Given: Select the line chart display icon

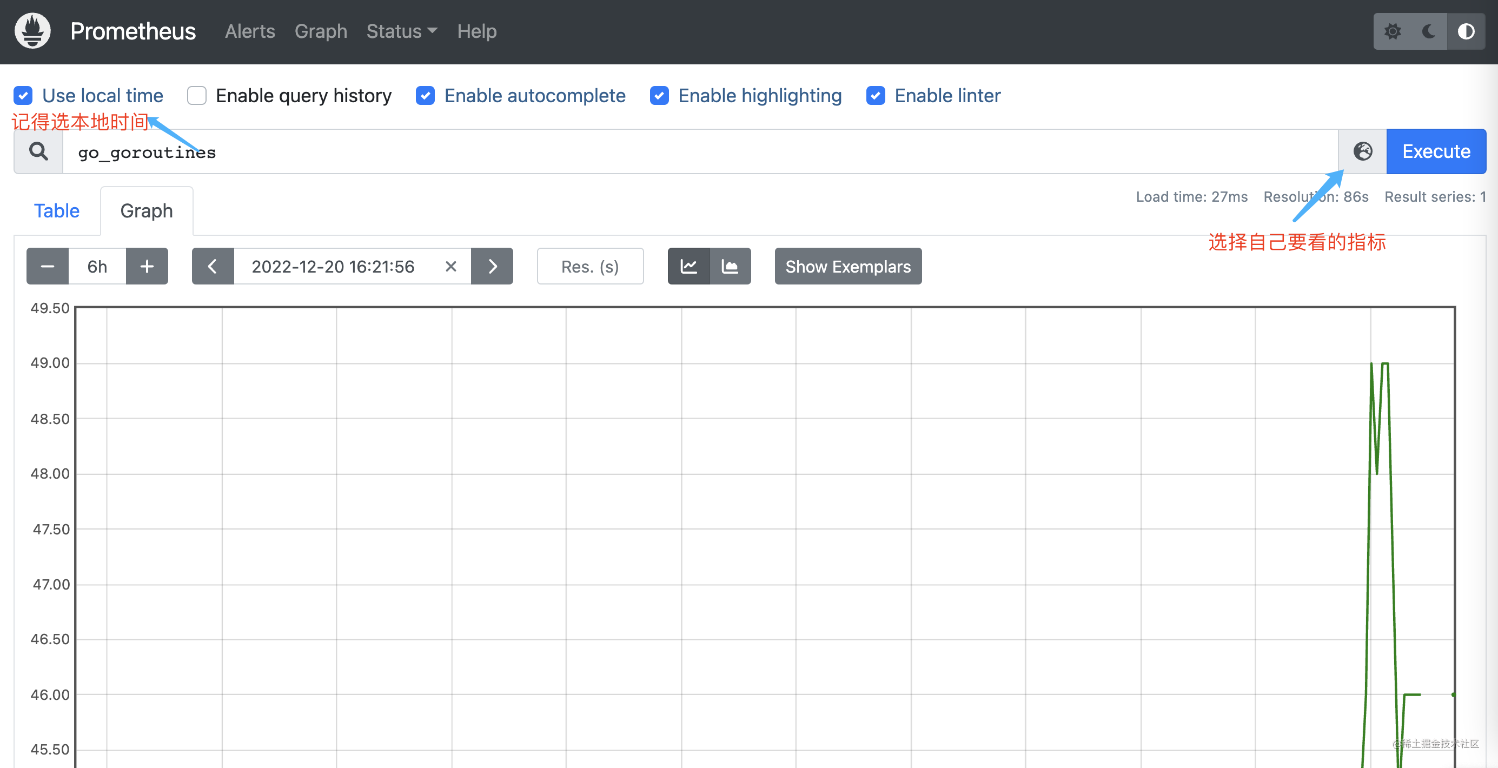Looking at the screenshot, I should click(x=688, y=266).
